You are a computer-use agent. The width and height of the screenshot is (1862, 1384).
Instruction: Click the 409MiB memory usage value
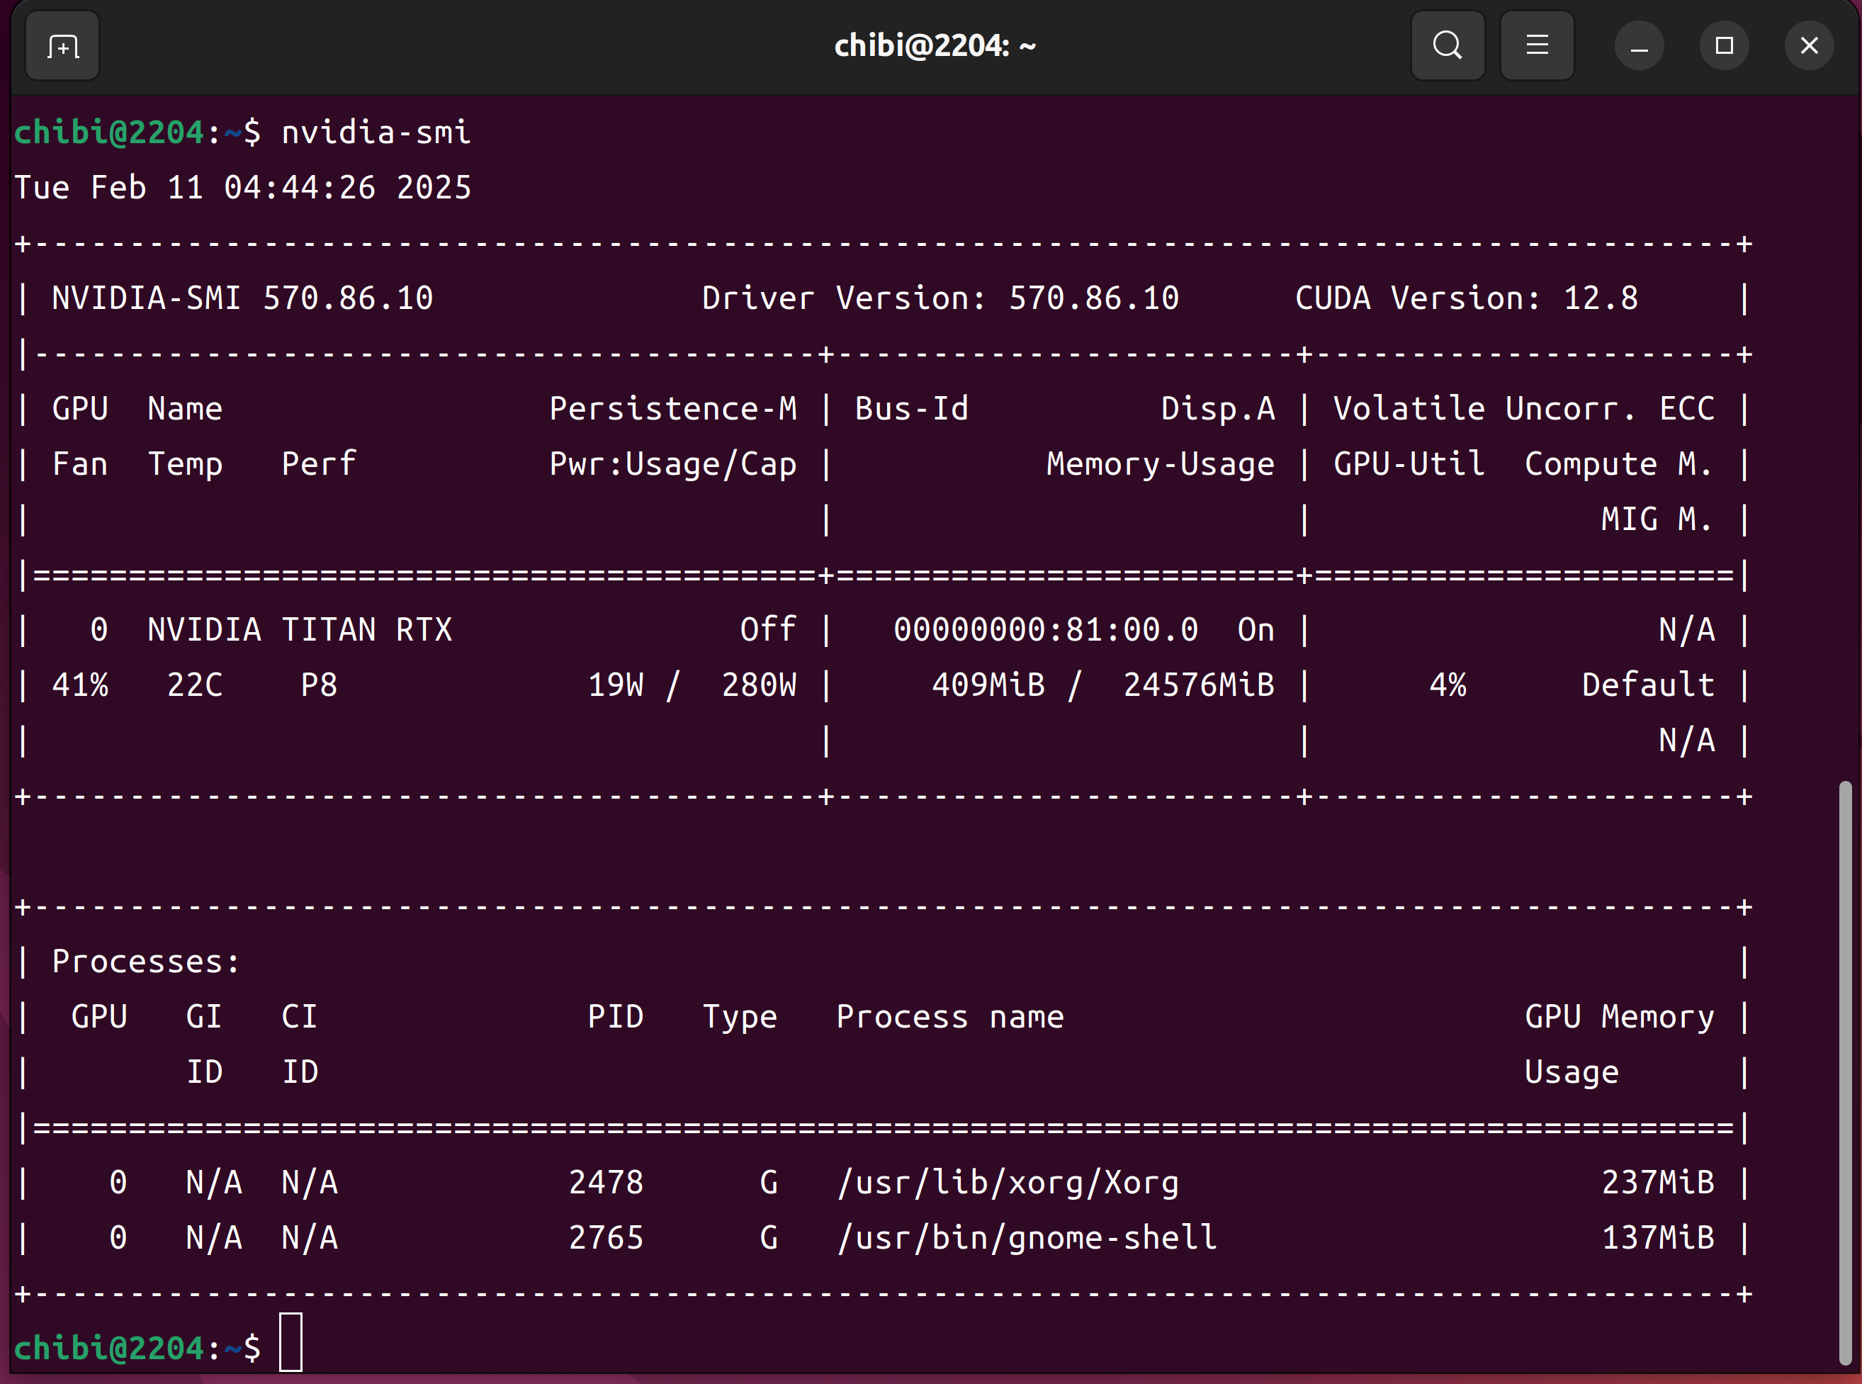988,685
